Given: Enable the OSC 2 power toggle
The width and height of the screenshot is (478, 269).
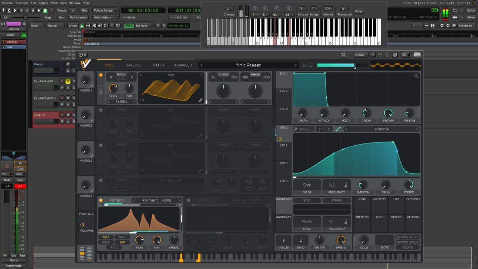Looking at the screenshot, I should (x=101, y=110).
